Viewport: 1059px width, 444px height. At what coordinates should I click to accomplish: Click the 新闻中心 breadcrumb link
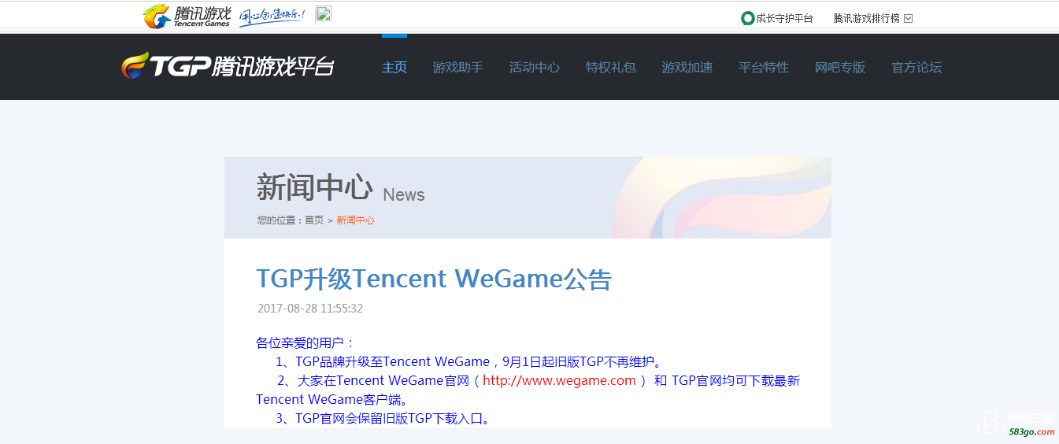pyautogui.click(x=355, y=220)
